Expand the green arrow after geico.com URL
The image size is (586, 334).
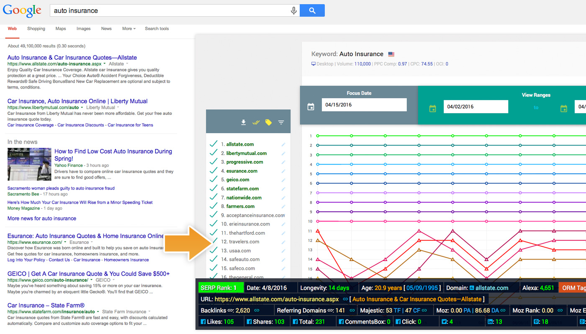coord(92,280)
